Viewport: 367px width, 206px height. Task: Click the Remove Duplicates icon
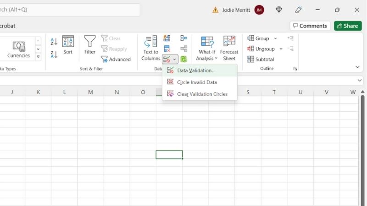pyautogui.click(x=167, y=49)
